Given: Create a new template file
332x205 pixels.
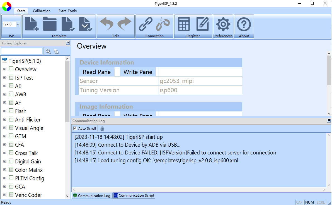Looking at the screenshot, I should (x=32, y=24).
